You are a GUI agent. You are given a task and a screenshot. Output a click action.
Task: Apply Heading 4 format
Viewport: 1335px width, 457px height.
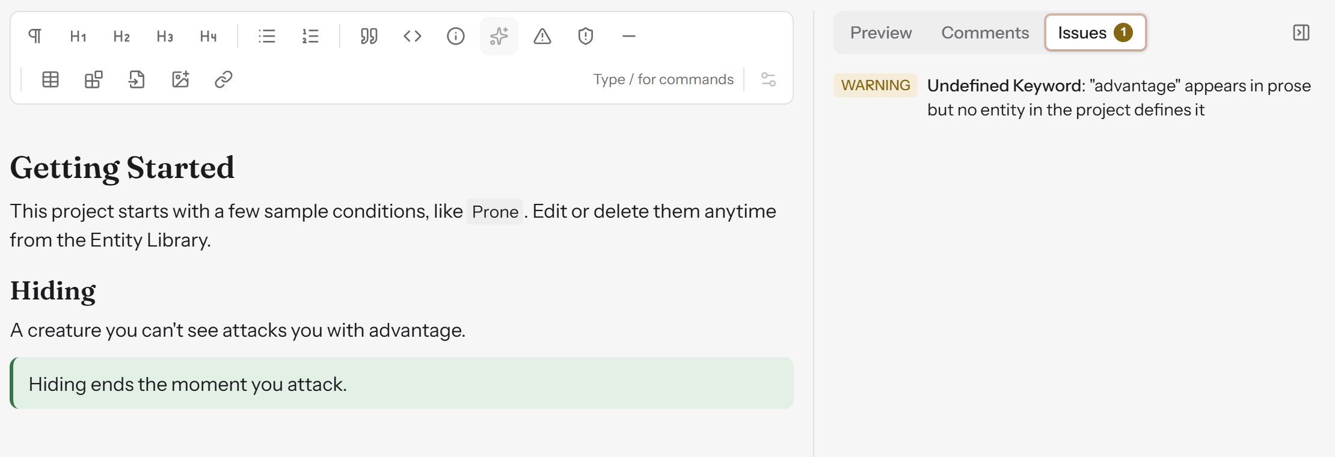point(208,36)
